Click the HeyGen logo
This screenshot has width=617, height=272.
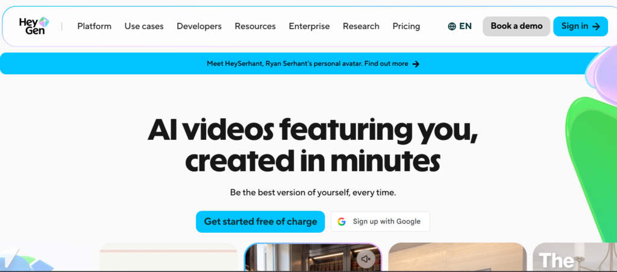tap(34, 26)
